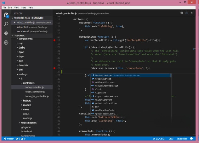Collapse the TODOMVC folder section
Screen dimensions: 199x143
coord(13,36)
